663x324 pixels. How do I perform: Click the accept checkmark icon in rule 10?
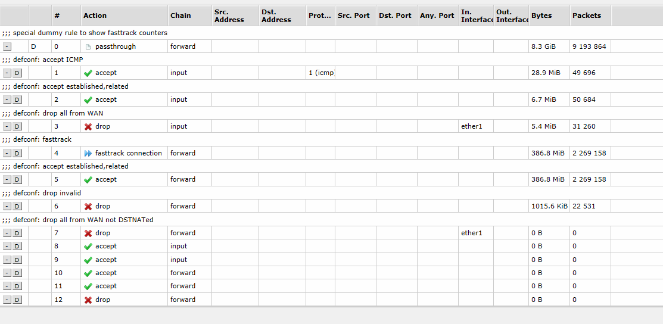(x=88, y=273)
